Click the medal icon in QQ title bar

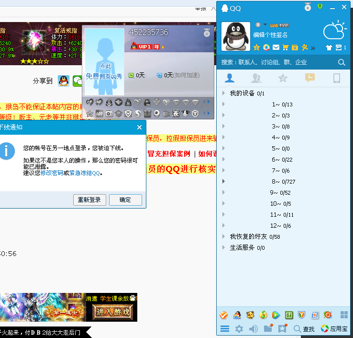click(x=308, y=7)
